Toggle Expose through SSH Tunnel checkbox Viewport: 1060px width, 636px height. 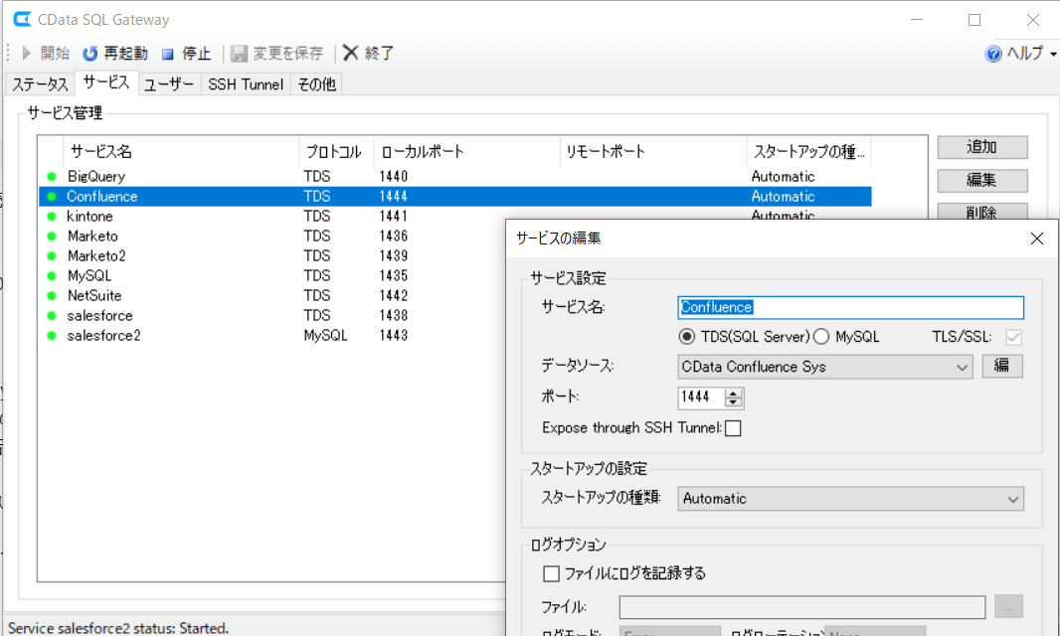(x=733, y=428)
